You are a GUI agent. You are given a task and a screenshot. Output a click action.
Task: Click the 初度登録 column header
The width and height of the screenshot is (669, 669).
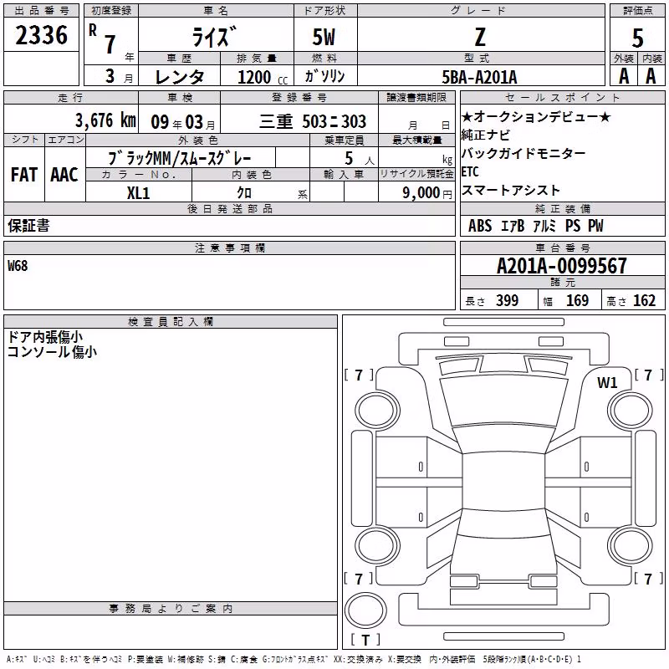[x=111, y=11]
